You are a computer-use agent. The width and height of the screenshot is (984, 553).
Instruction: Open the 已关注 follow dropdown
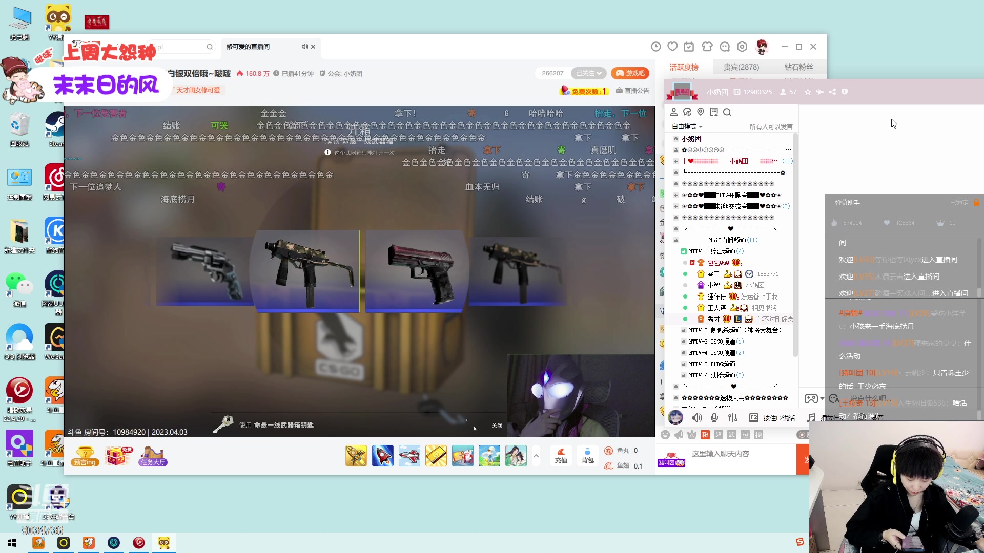pyautogui.click(x=588, y=73)
